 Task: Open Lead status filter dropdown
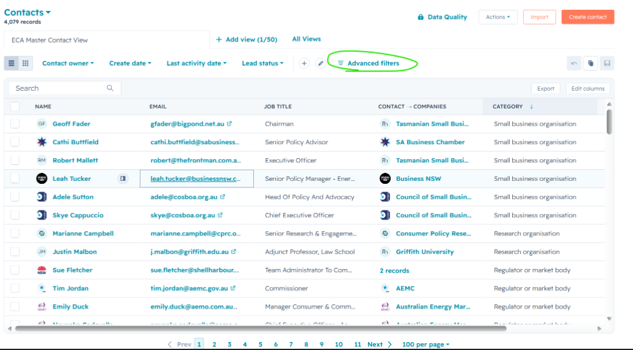point(263,63)
